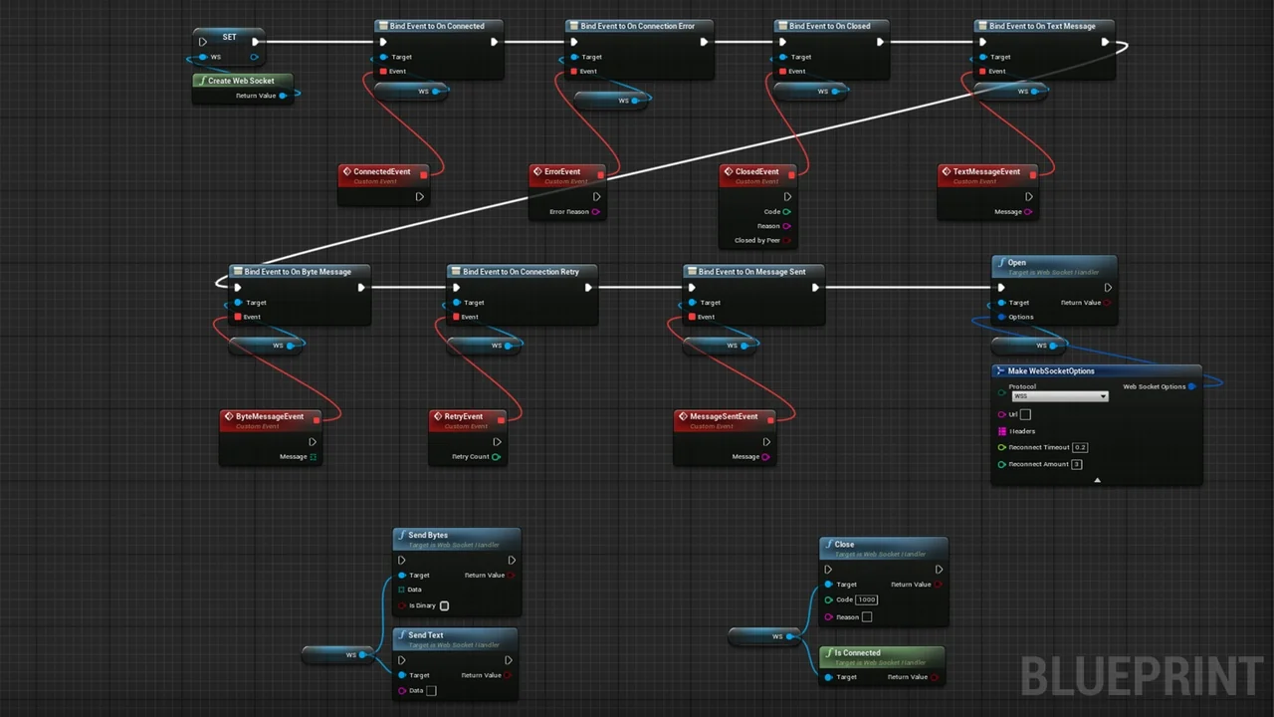Screen dimensions: 1274x717
Task: Click the Headers map pin in Make WebSocketOptions
Action: (1001, 431)
